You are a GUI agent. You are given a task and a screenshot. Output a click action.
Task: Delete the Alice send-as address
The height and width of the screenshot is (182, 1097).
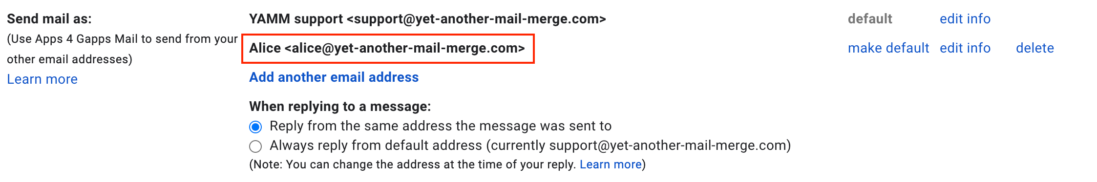click(1035, 48)
